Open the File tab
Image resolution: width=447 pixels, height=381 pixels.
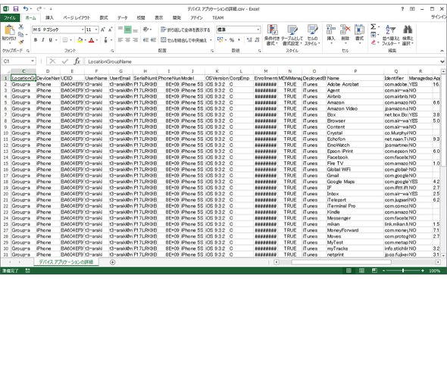pyautogui.click(x=10, y=17)
